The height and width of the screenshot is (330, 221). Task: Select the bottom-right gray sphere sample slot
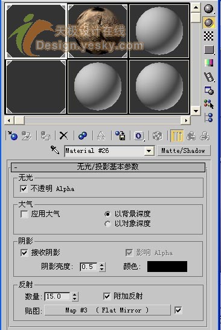(x=159, y=86)
